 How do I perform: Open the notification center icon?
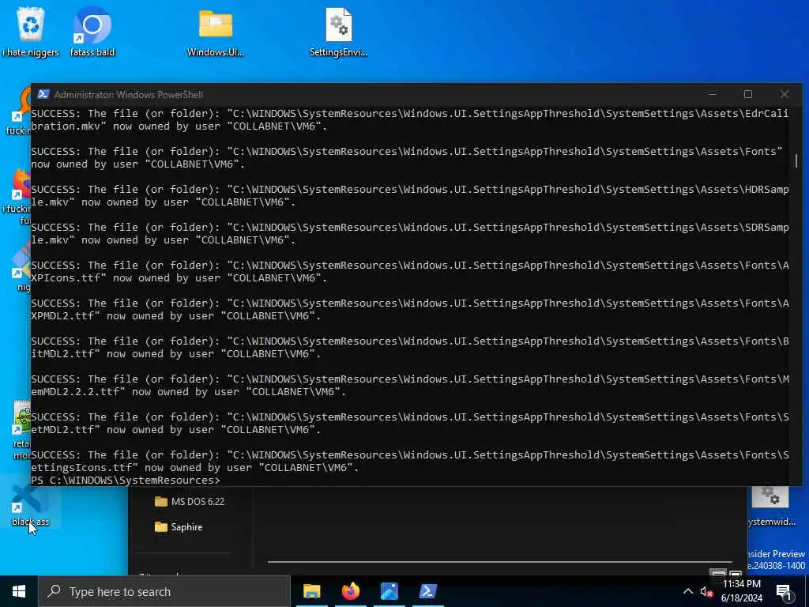click(784, 592)
